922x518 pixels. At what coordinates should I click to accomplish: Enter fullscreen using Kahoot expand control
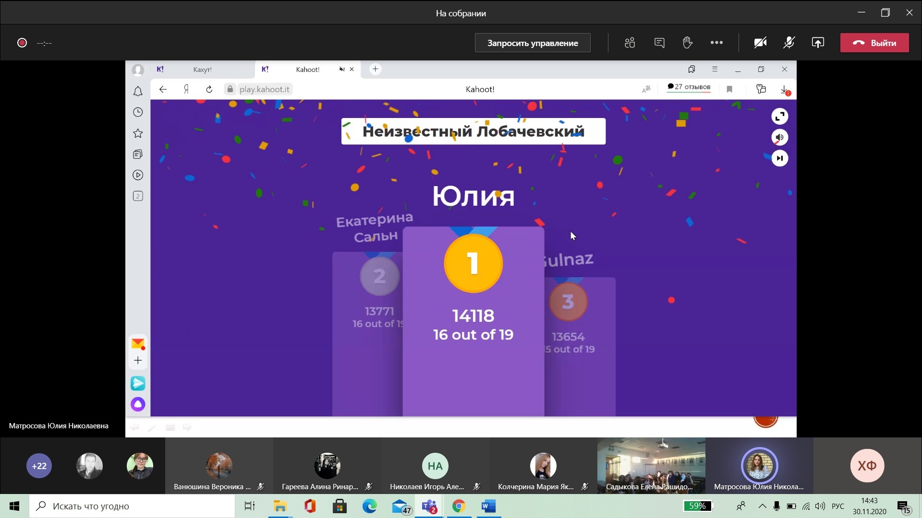[x=779, y=116]
